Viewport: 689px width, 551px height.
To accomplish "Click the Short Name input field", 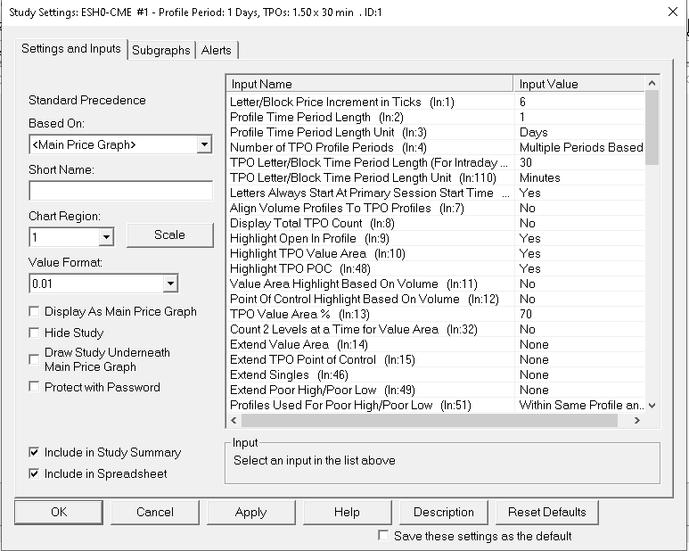I will [x=121, y=191].
